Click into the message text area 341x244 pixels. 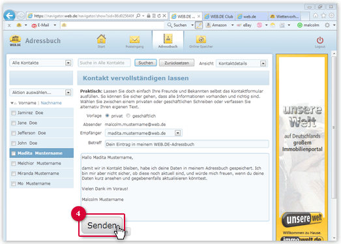point(175,187)
